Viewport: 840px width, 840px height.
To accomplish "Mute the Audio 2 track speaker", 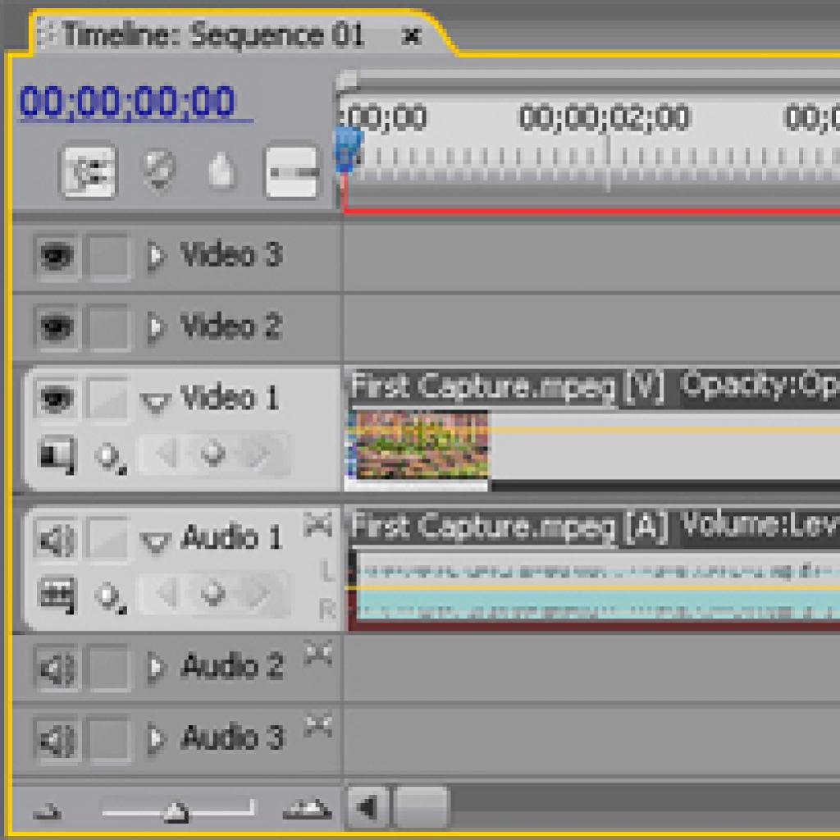I will tap(57, 668).
